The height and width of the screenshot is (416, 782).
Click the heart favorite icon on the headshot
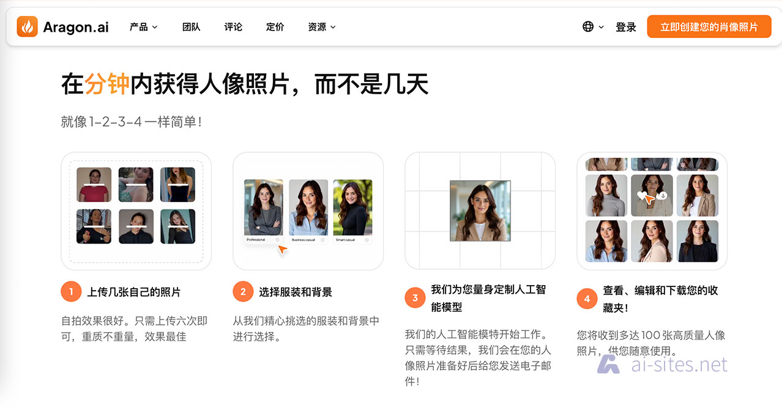[641, 196]
